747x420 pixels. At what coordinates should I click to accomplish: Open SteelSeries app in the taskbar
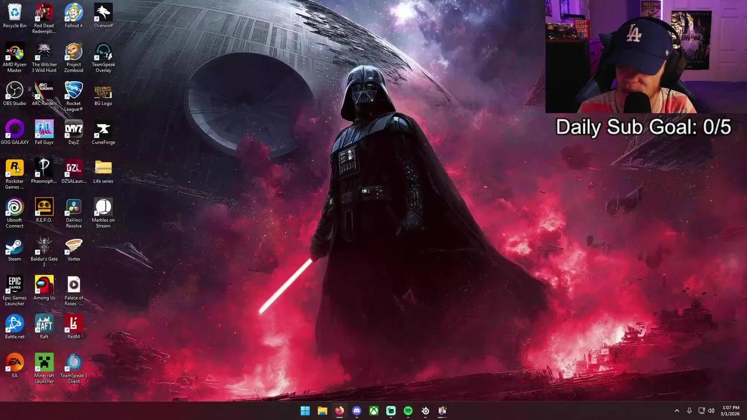pyautogui.click(x=425, y=411)
